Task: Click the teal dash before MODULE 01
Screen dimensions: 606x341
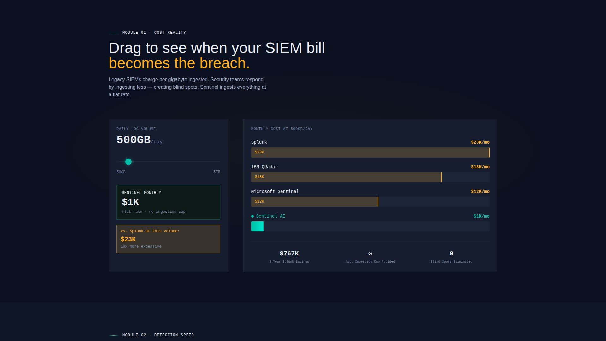Action: [x=114, y=32]
